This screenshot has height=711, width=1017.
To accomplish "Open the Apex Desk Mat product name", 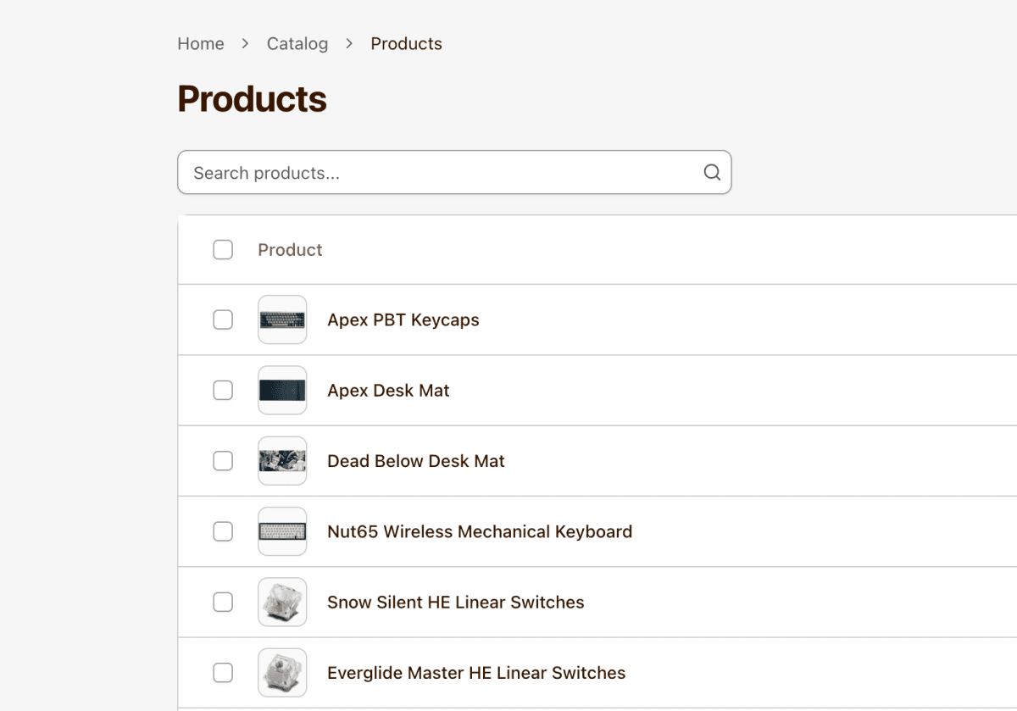I will [x=388, y=390].
